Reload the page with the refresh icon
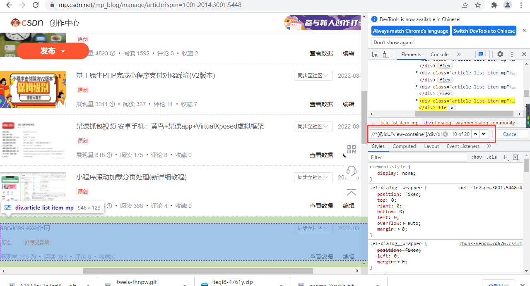This screenshot has width=530, height=286. [36, 5]
